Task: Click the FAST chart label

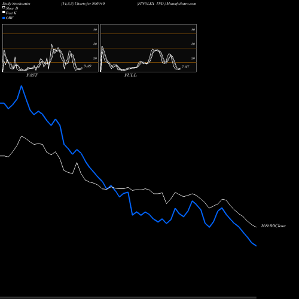Action: coord(32,75)
